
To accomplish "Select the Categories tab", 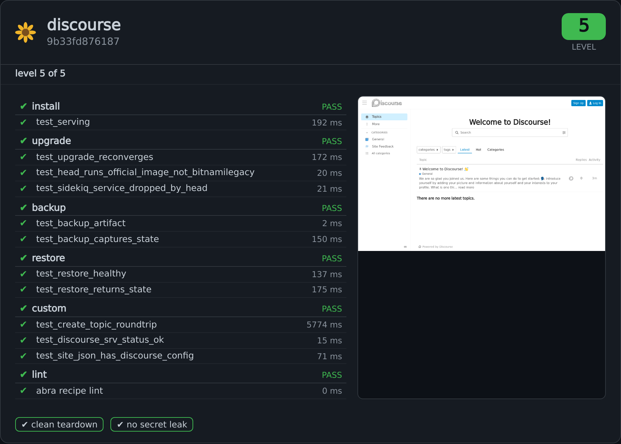I will 495,150.
